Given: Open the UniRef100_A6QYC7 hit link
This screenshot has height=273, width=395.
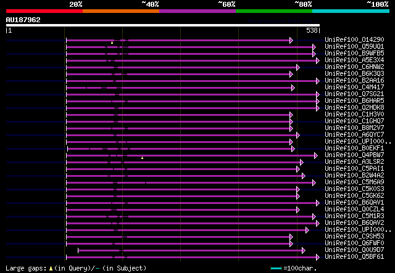Looking at the screenshot, I should 354,134.
